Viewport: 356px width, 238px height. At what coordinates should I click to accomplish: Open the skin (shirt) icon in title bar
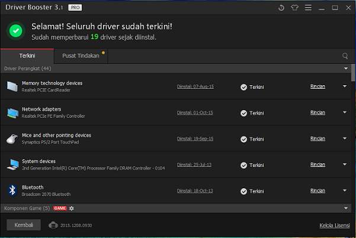coord(295,8)
